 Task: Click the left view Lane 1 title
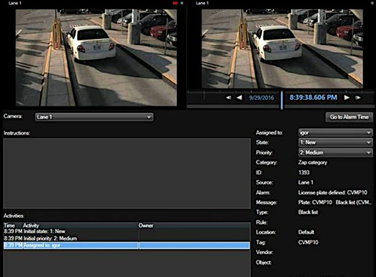(15, 3)
